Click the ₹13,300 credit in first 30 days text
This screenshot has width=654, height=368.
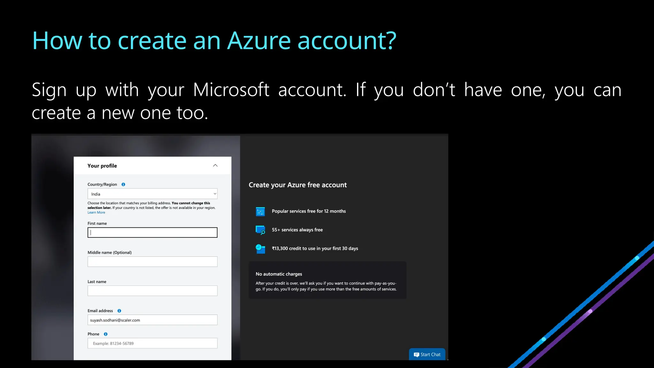tap(315, 249)
